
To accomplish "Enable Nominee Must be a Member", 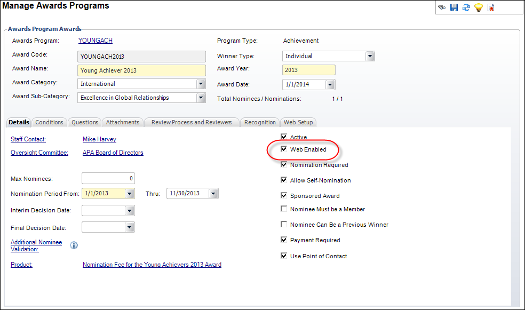I will pyautogui.click(x=284, y=209).
